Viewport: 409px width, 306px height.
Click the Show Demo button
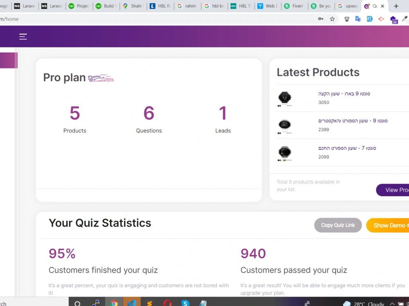(388, 225)
